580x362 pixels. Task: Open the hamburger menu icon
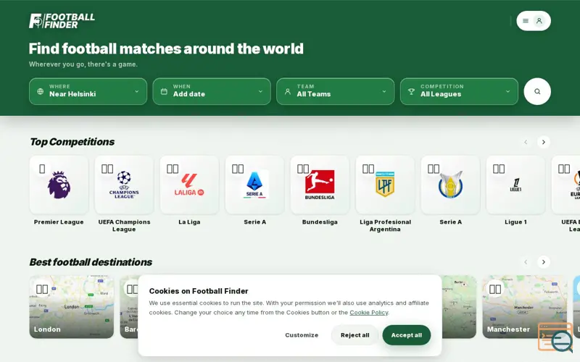coord(525,21)
